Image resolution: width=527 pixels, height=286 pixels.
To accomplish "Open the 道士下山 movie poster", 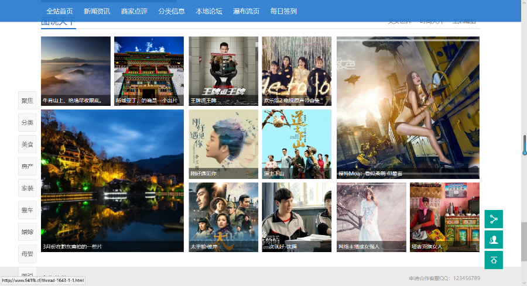I will pyautogui.click(x=297, y=144).
